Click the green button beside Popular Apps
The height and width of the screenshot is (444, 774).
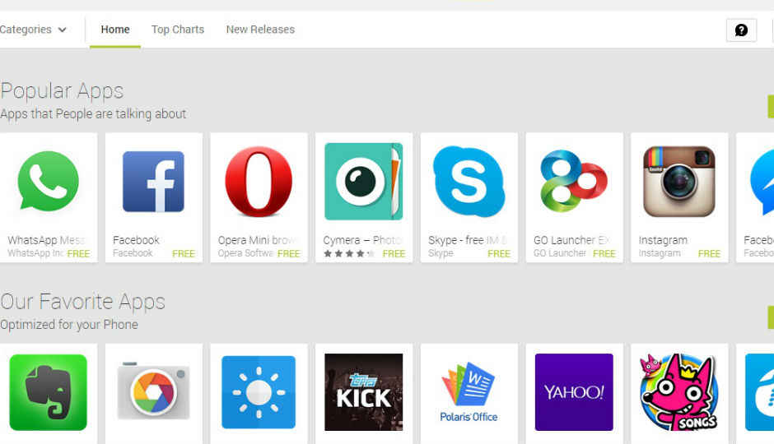(771, 106)
